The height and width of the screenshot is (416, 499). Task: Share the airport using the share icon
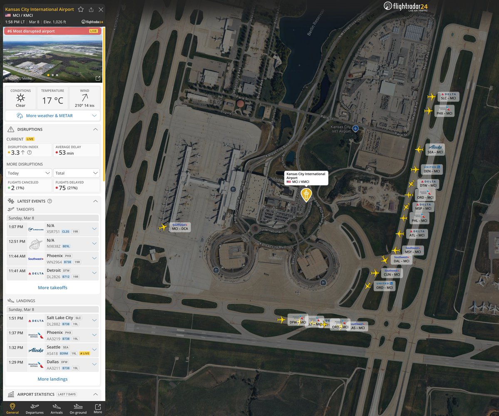click(91, 10)
